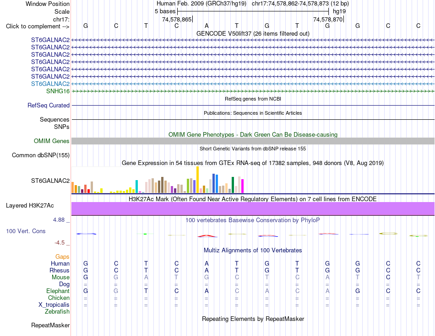Click the Elephant species alignment row label

coord(58,291)
